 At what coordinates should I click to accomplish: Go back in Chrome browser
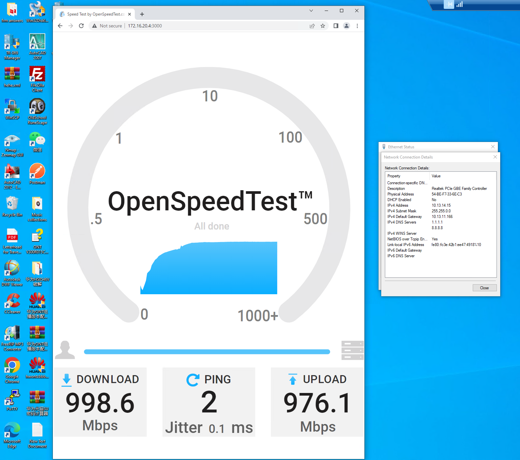tap(60, 26)
